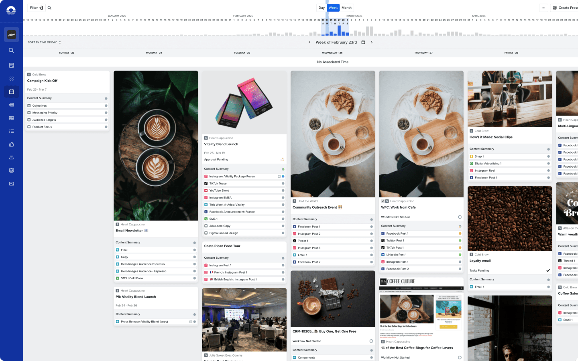Viewport: 578px width, 361px height.
Task: Collapse Content Summary on the Community Outreach Event card
Action: tap(333, 219)
